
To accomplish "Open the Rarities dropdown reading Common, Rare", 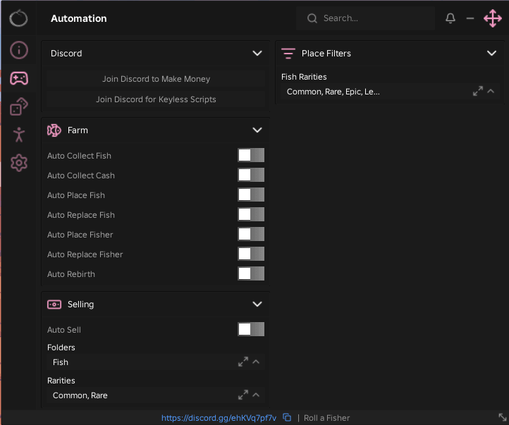I will [x=156, y=395].
